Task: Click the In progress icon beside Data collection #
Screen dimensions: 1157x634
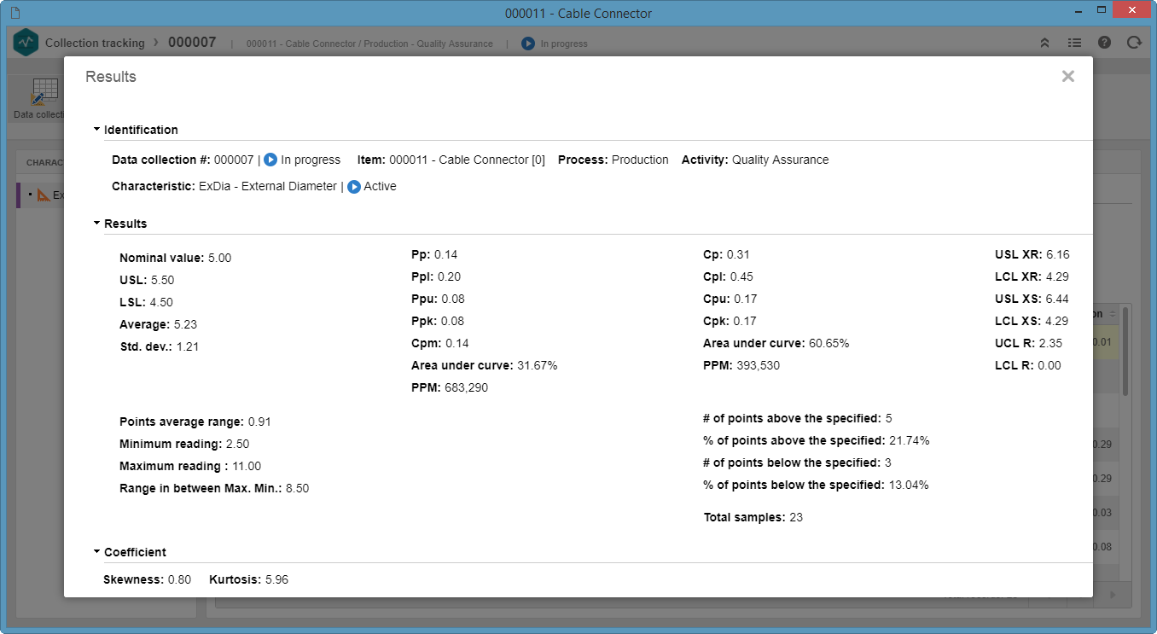Action: pyautogui.click(x=270, y=160)
